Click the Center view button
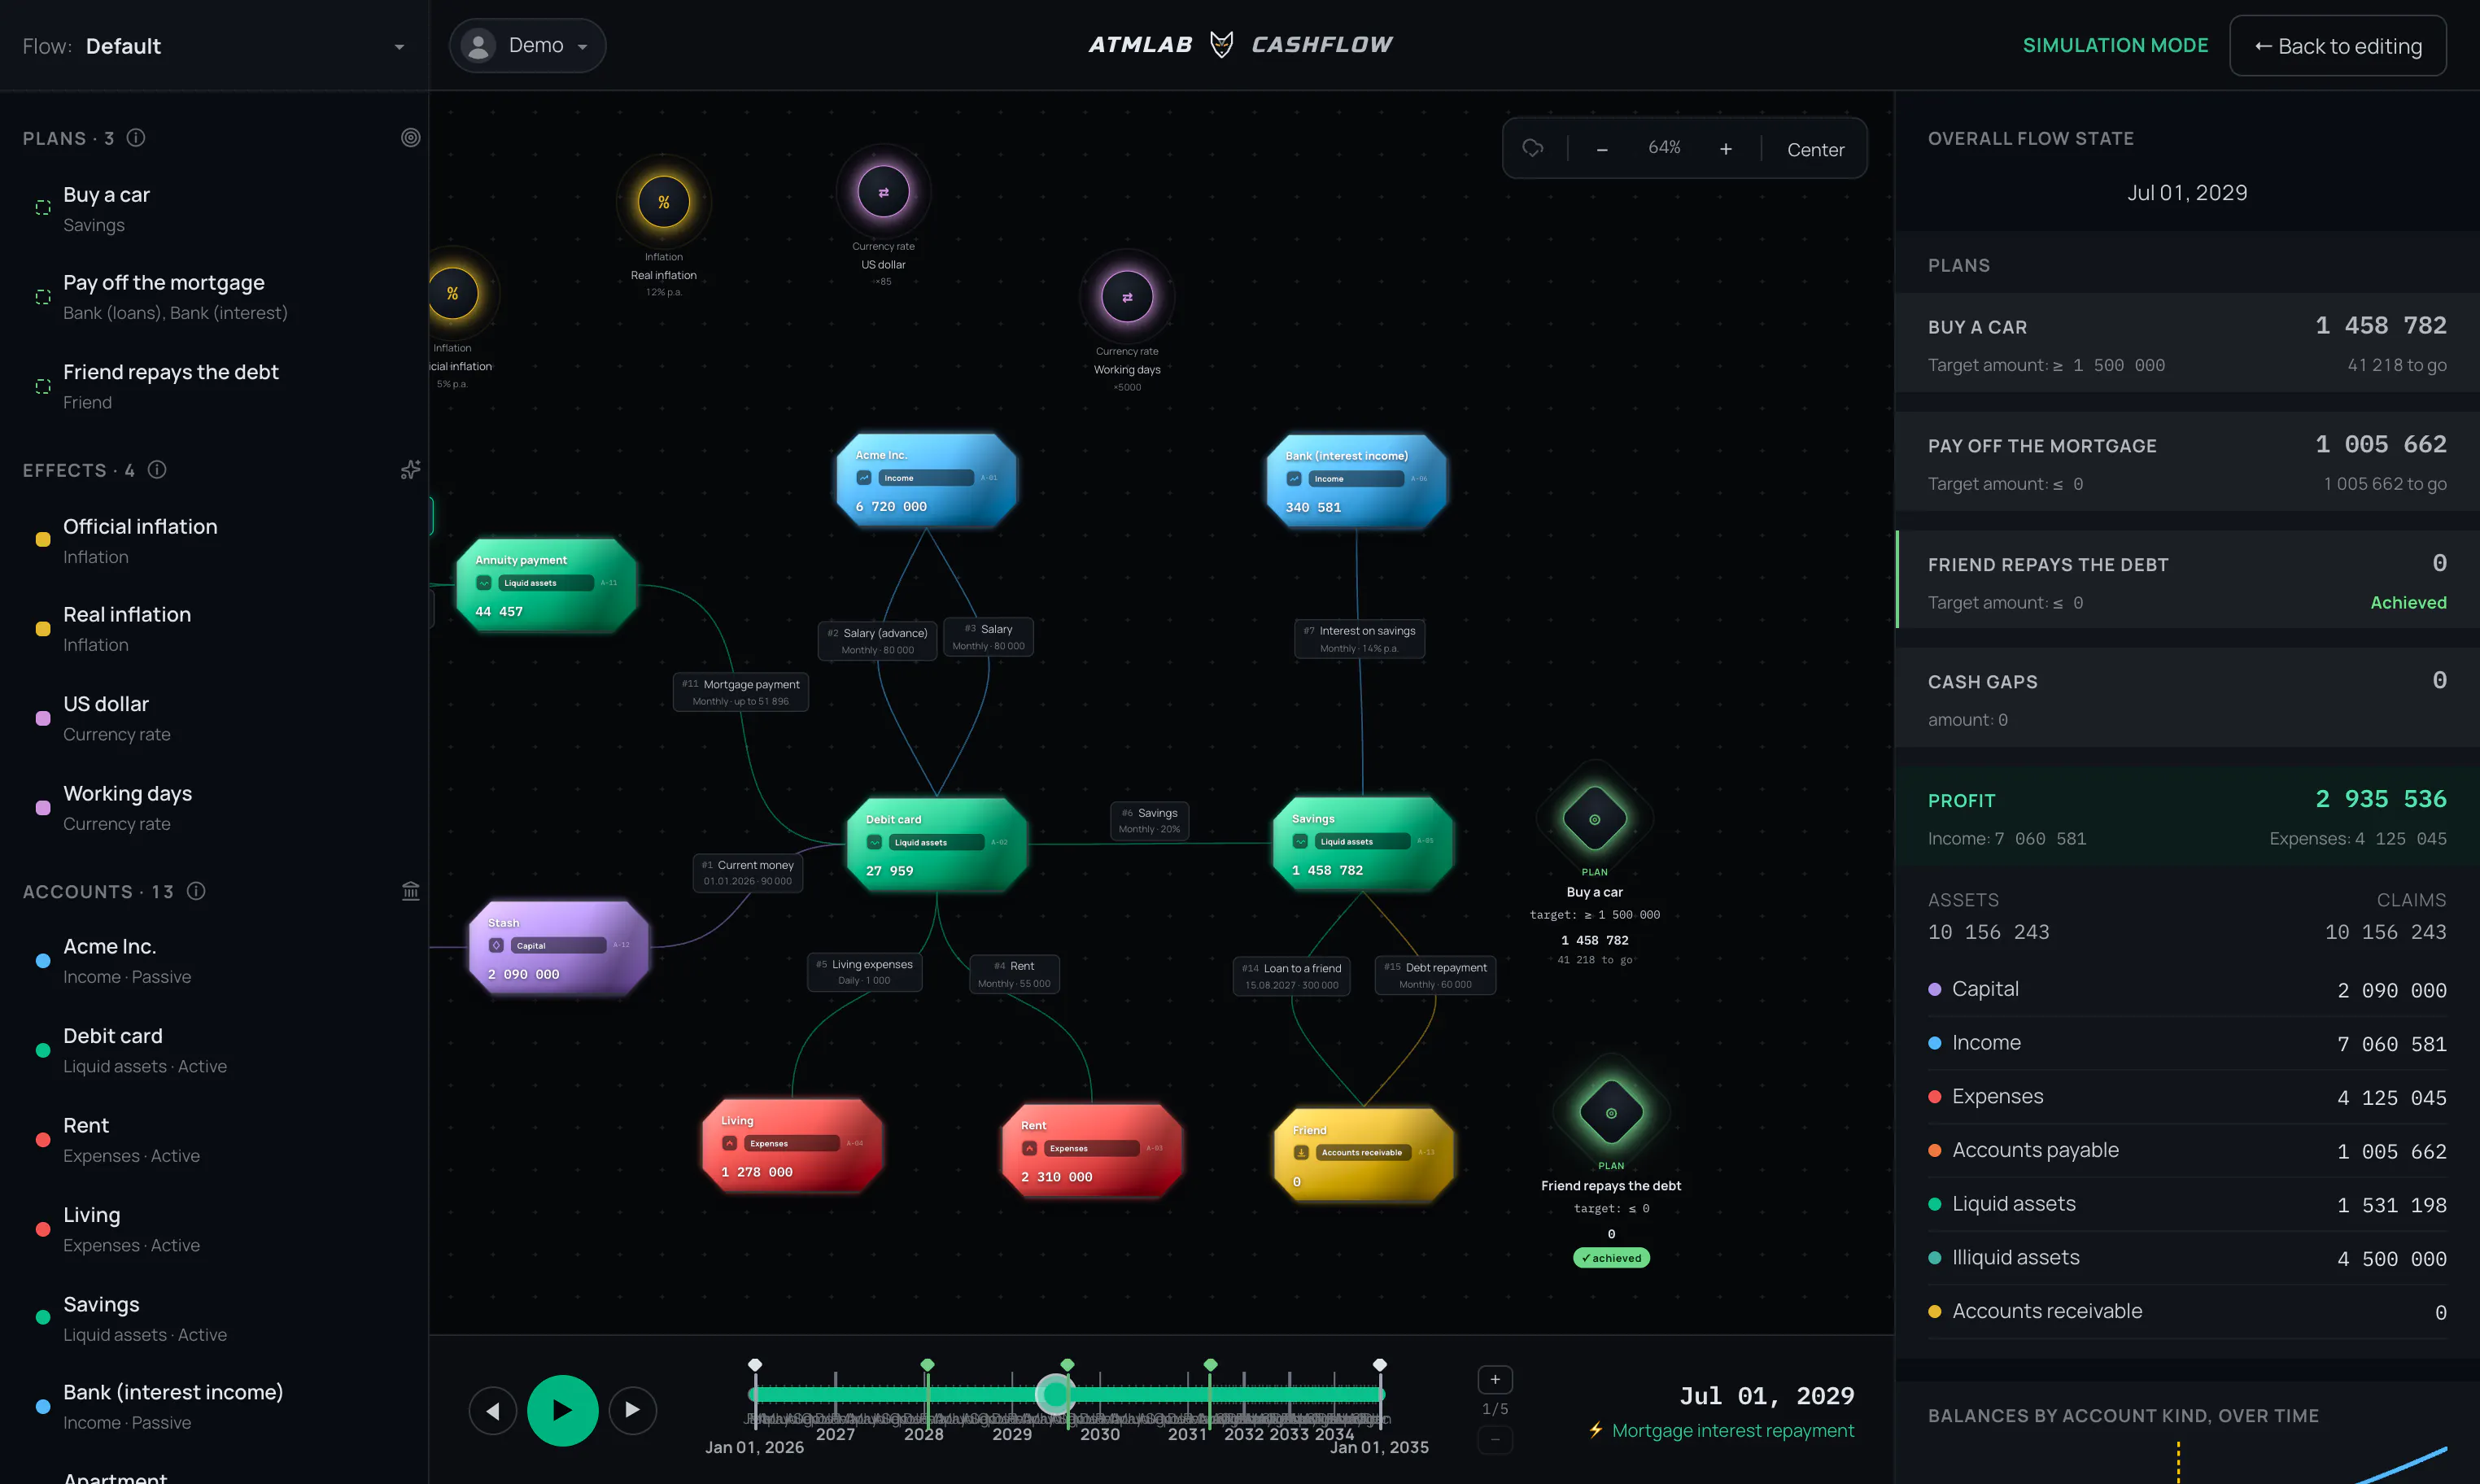The width and height of the screenshot is (2480, 1484). [1815, 149]
